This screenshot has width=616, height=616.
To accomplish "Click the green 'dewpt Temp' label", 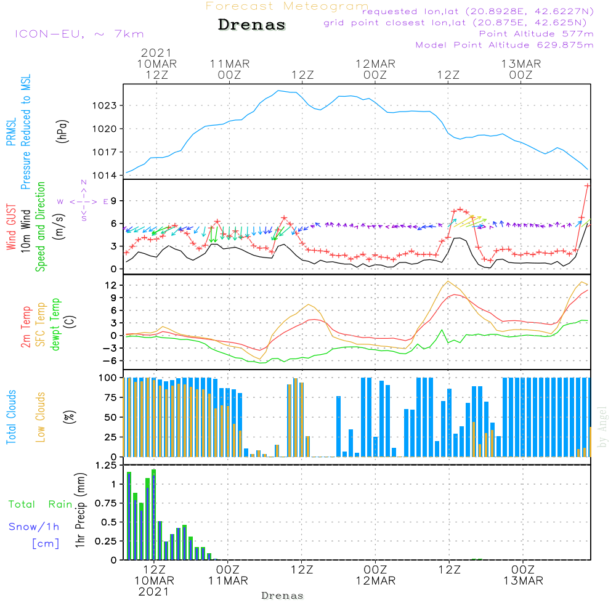I will click(x=55, y=324).
